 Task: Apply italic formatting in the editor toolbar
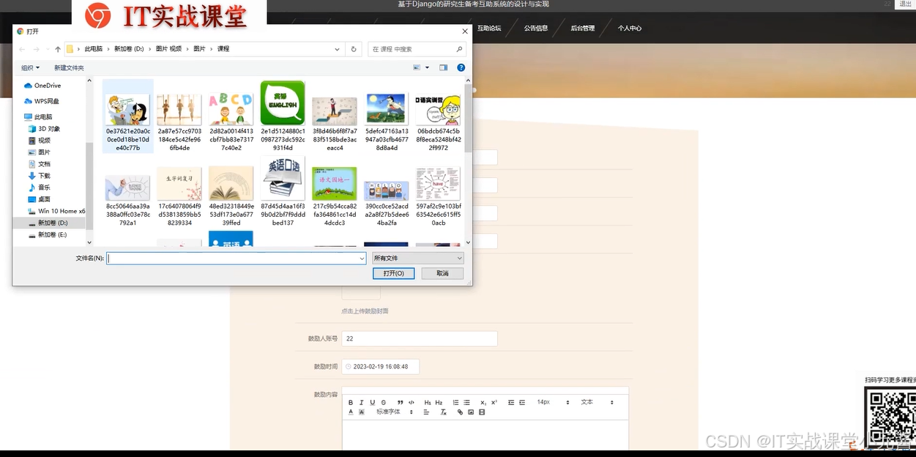362,402
